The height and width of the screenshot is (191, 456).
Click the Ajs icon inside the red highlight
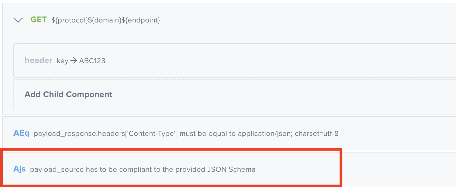pos(20,169)
